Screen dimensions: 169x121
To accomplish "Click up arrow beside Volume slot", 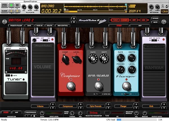I will (53, 104).
